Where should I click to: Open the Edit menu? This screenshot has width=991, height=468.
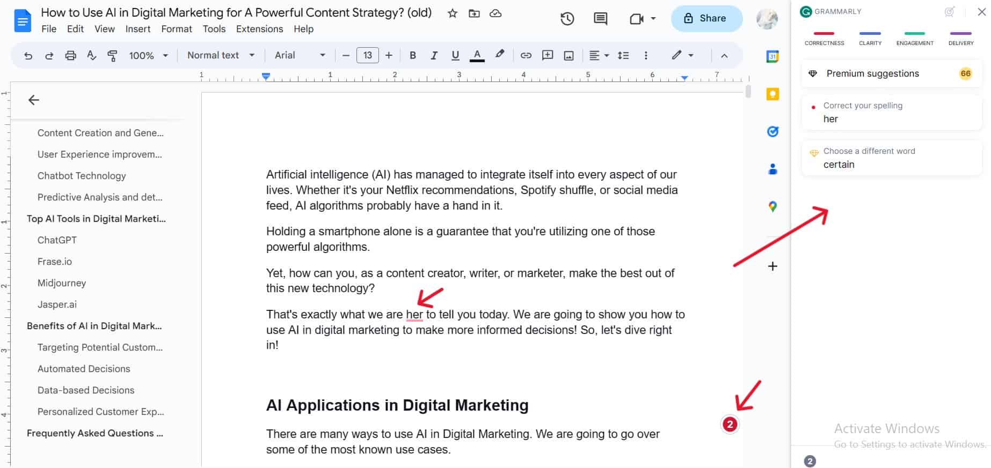coord(75,29)
